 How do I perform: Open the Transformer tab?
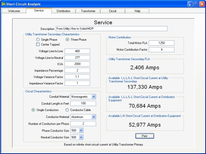(88, 11)
